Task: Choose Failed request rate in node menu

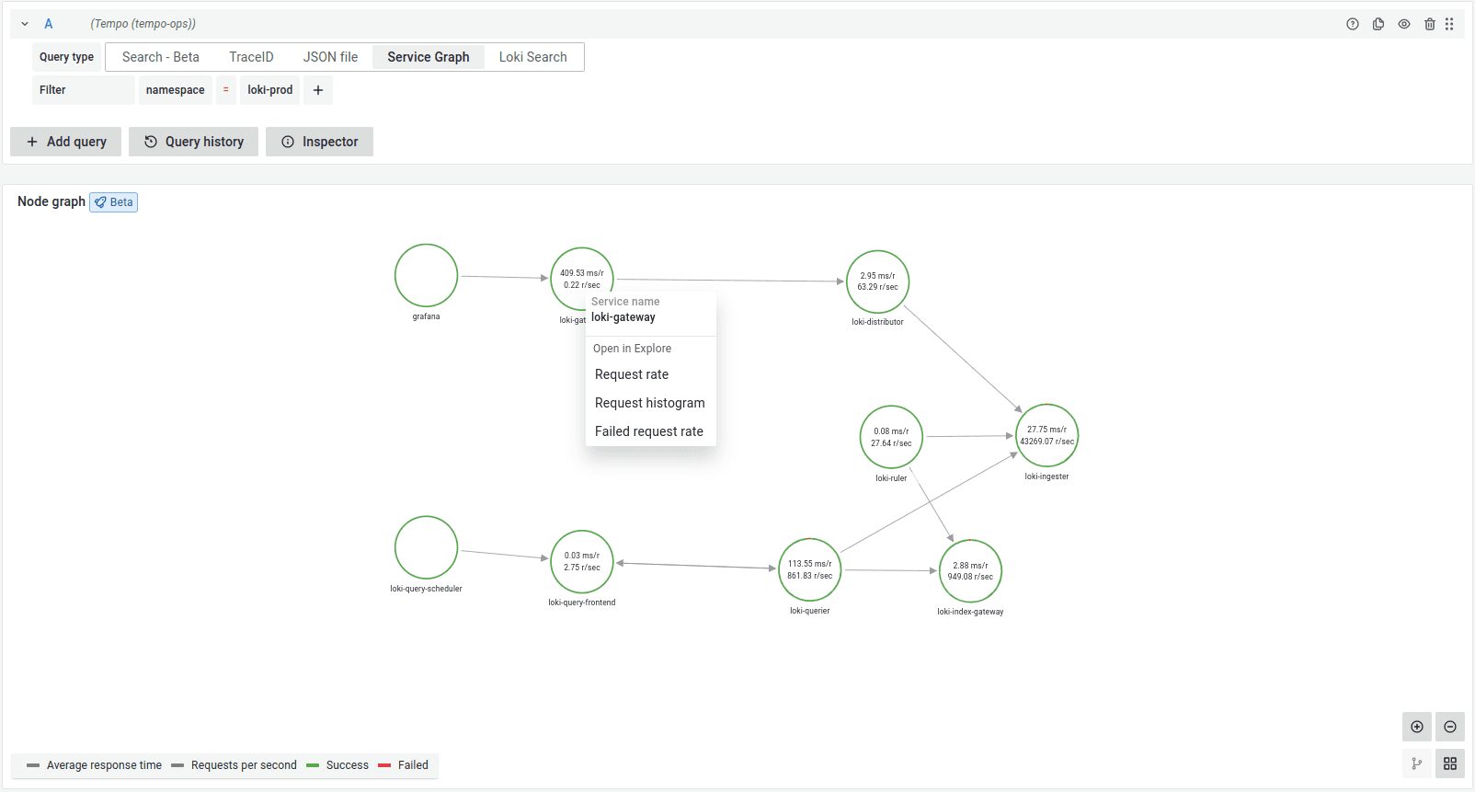Action: [648, 431]
